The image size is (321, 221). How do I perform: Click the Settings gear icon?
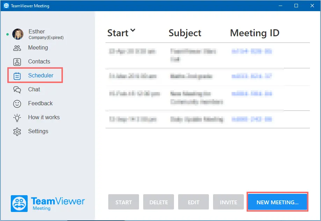click(17, 132)
